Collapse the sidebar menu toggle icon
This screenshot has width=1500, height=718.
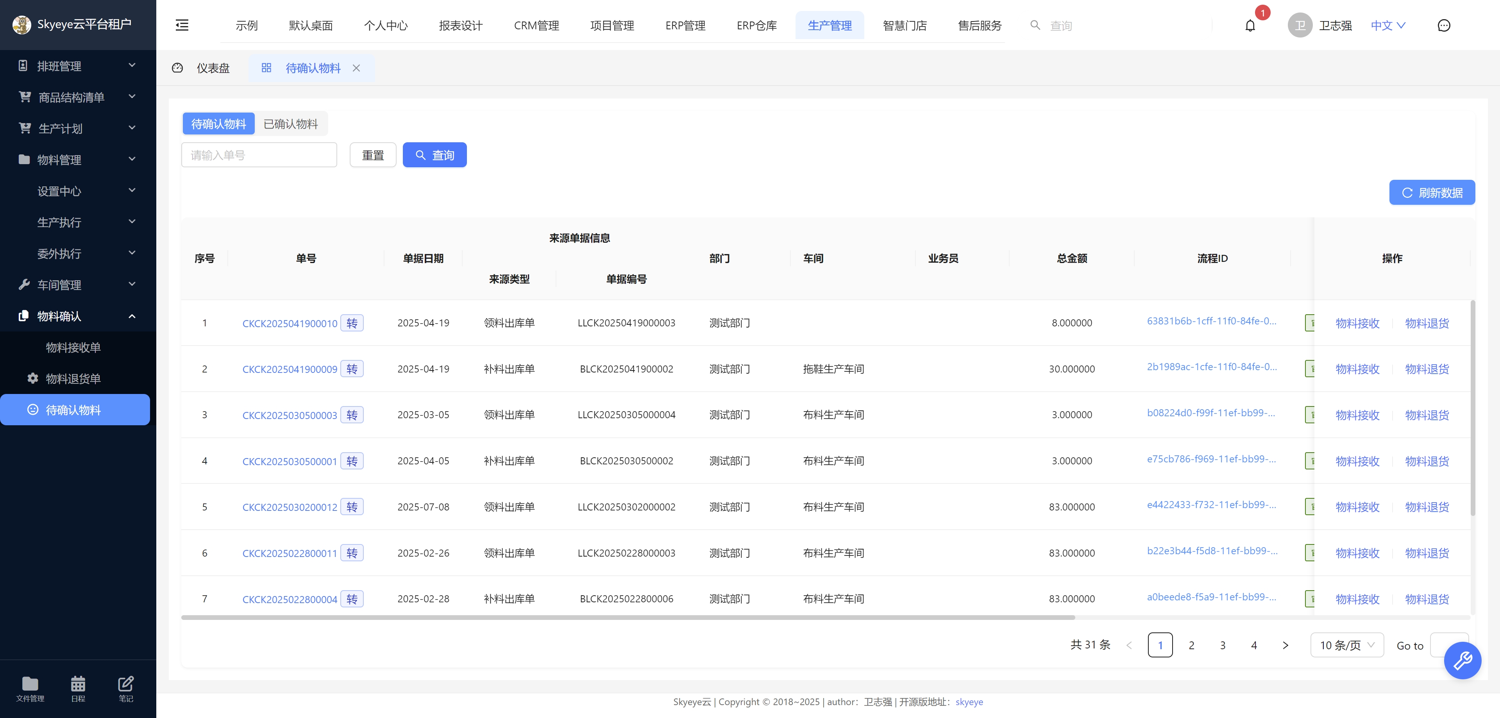pos(182,25)
